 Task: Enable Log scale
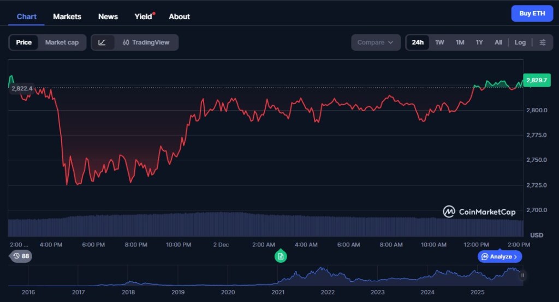pyautogui.click(x=520, y=43)
